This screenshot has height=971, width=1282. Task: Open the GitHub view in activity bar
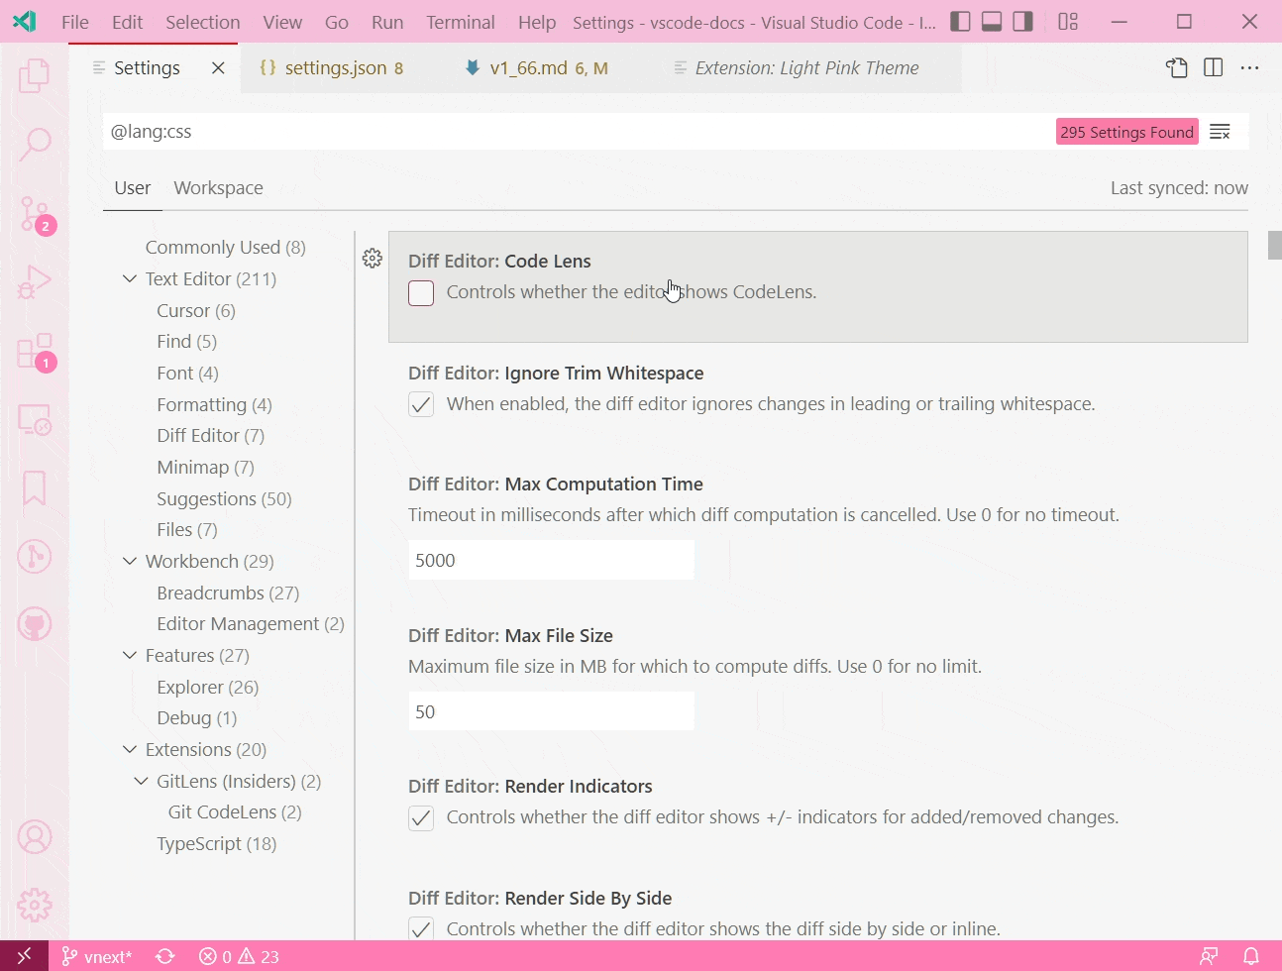(x=35, y=624)
